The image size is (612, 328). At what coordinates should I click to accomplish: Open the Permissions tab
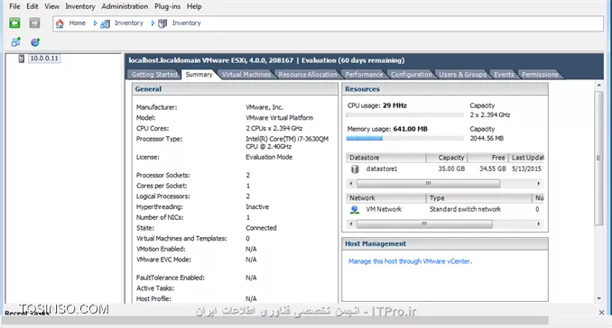(540, 75)
